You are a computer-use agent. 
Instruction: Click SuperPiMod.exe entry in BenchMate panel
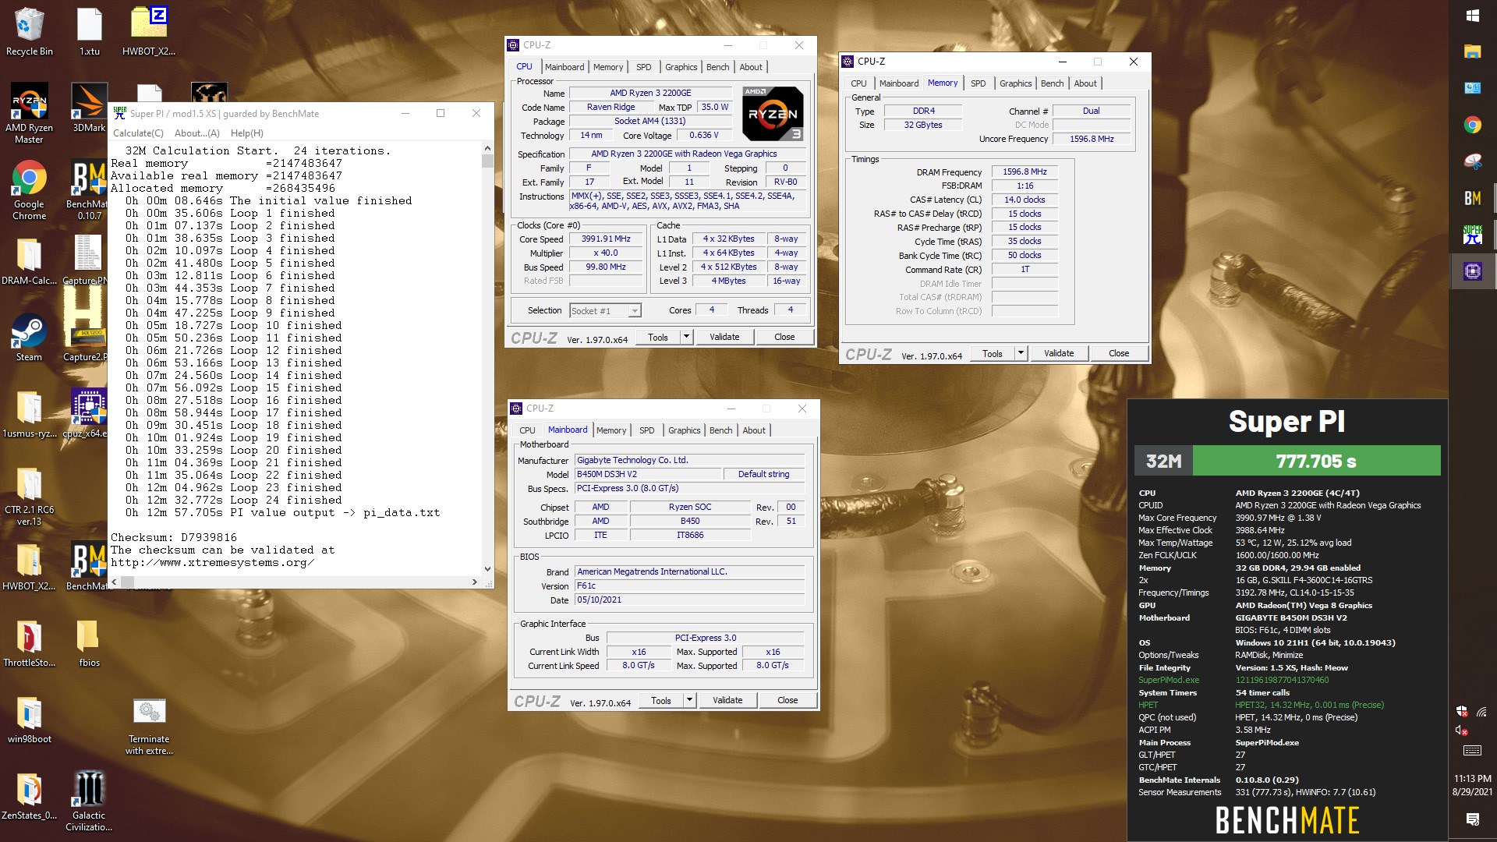pos(1168,680)
